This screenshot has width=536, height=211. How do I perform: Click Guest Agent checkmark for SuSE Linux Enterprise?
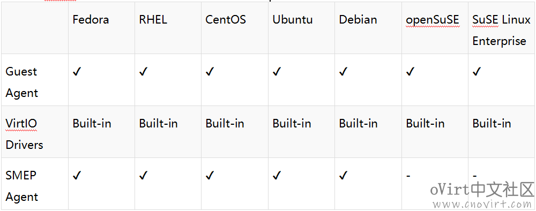coord(477,72)
